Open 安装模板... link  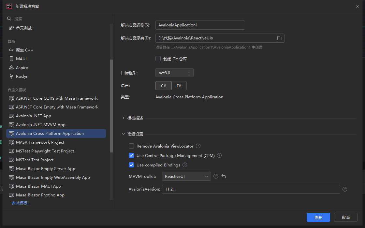click(21, 203)
